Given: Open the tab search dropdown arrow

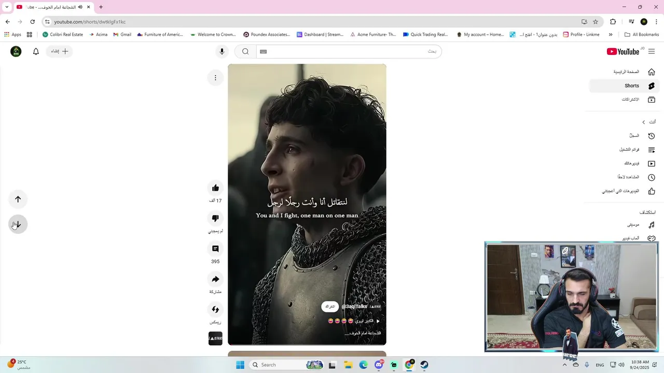Looking at the screenshot, I should (6, 7).
